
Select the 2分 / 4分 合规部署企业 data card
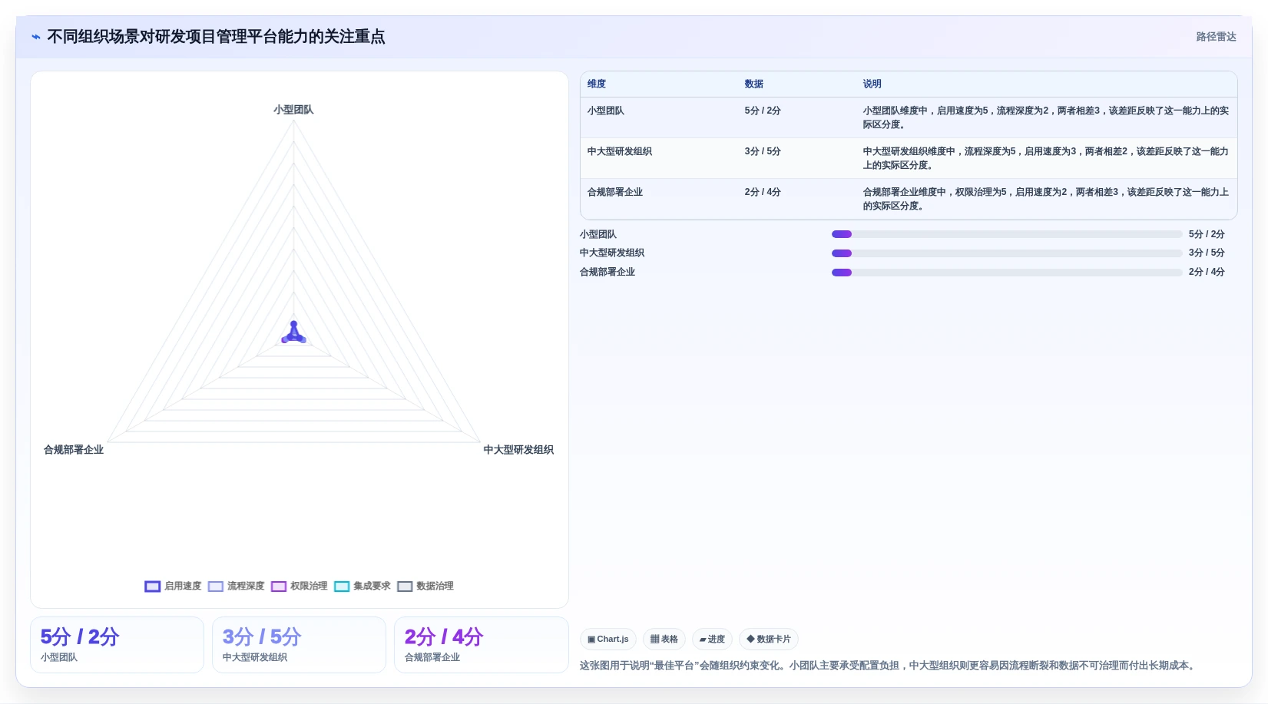point(481,645)
